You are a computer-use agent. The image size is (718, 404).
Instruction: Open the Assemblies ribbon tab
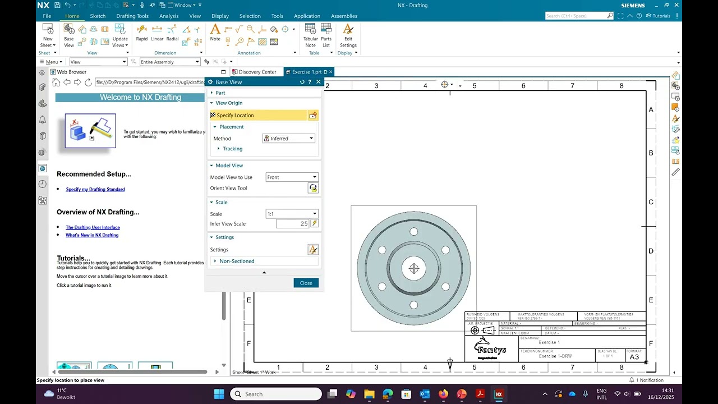(344, 16)
